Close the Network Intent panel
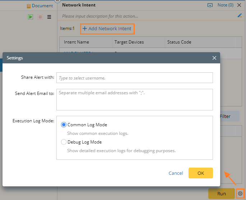Screen dimensions: 246x200 click(x=239, y=5)
